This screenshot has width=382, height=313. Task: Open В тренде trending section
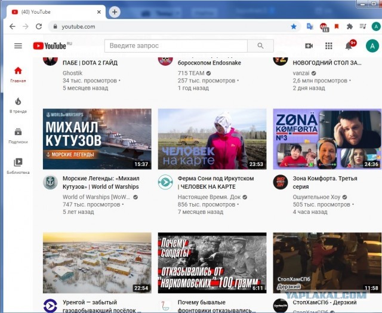click(x=18, y=105)
